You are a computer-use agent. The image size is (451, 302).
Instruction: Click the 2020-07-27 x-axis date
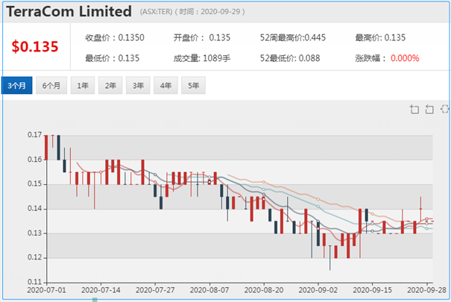click(x=155, y=290)
